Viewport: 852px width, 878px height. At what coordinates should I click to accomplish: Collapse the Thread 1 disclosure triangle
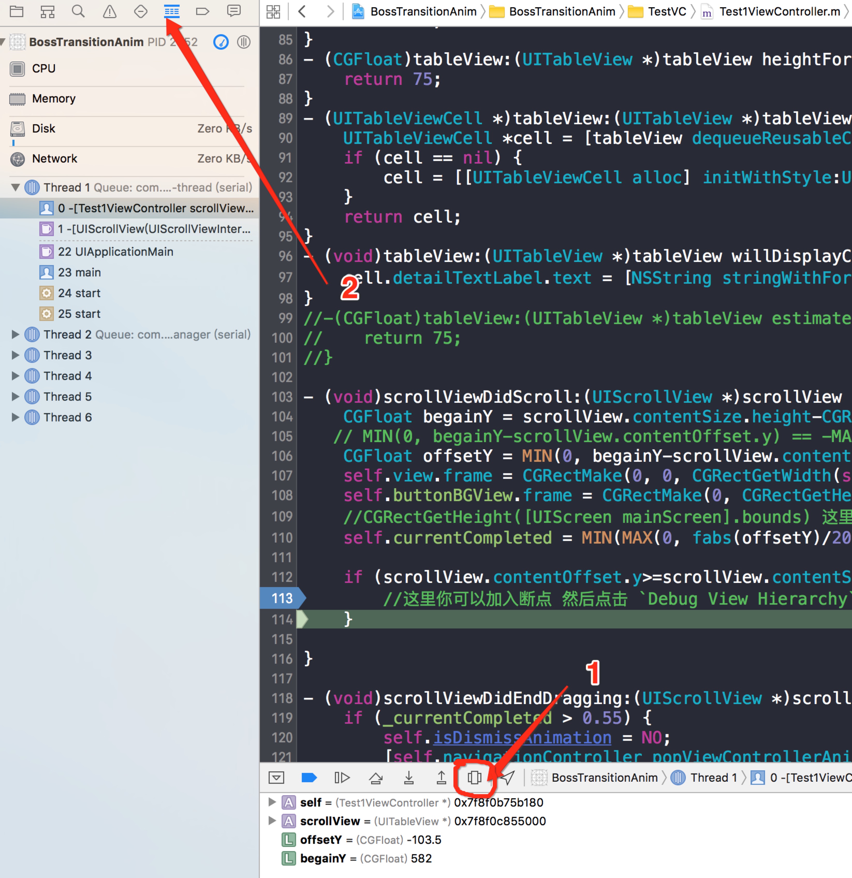click(x=16, y=187)
